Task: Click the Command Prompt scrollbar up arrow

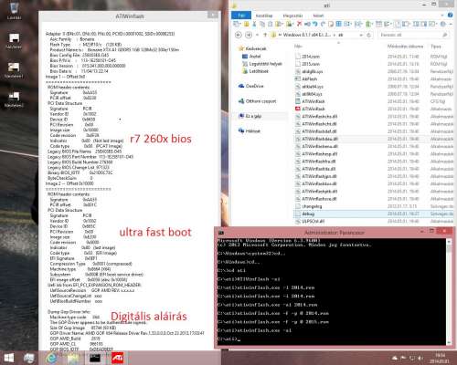Action: click(x=449, y=242)
